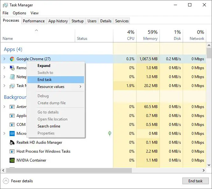The height and width of the screenshot is (189, 212).
Task: Click the NVIDIA Container icon
Action: click(x=12, y=160)
